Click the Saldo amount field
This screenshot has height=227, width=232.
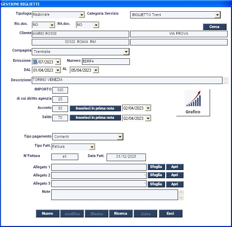pos(60,118)
